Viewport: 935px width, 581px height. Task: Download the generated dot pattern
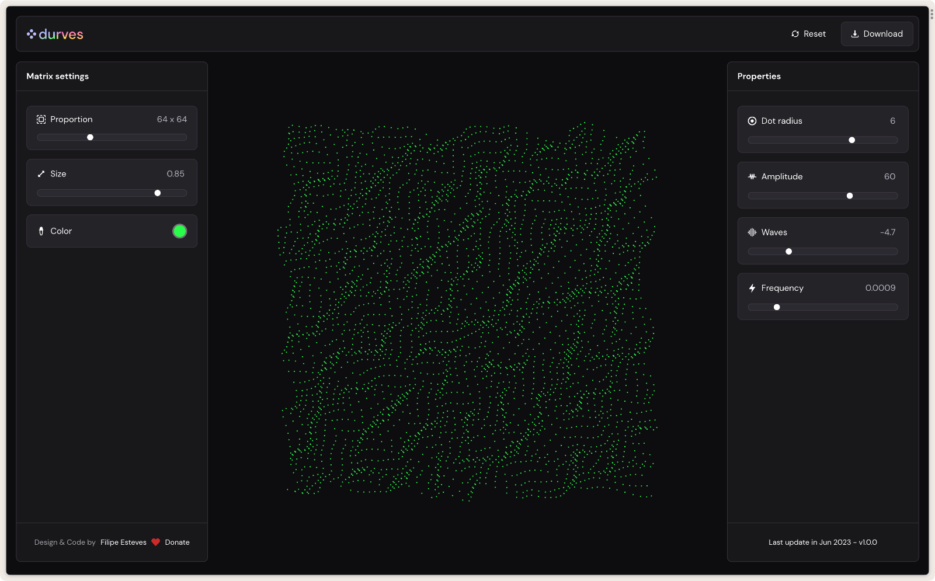[x=877, y=34]
